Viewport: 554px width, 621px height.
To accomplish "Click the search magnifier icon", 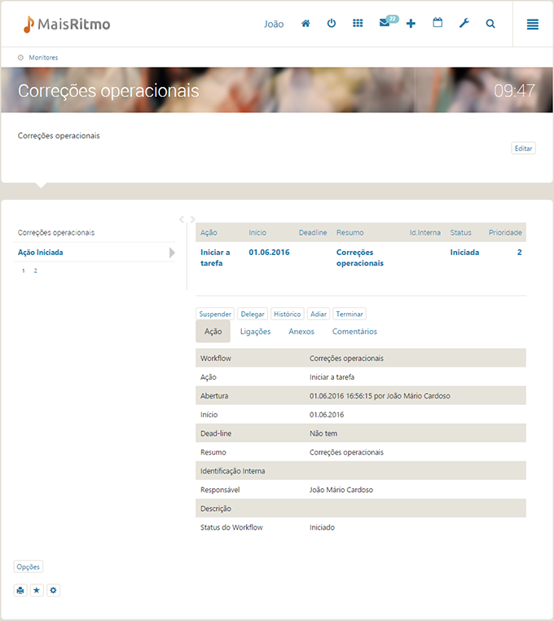I will click(490, 24).
